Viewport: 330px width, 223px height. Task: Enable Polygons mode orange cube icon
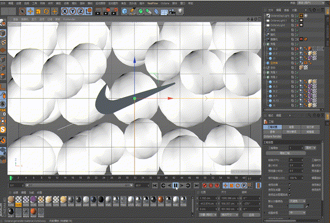tap(3, 76)
